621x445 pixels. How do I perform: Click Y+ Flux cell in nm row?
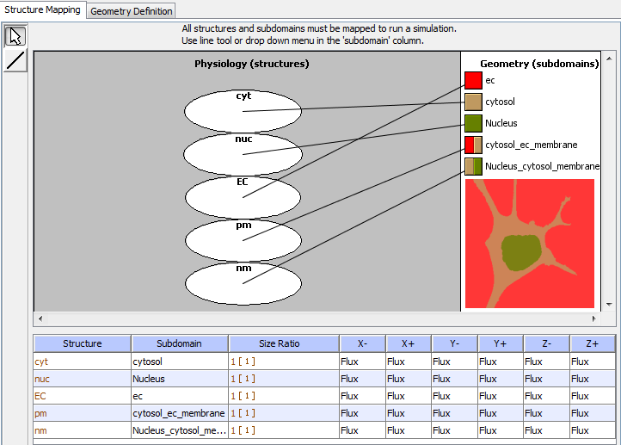(501, 430)
